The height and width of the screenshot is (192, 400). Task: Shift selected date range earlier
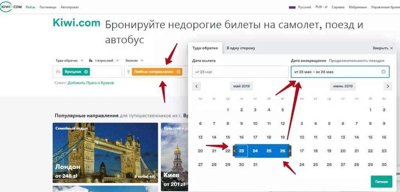coord(234,151)
